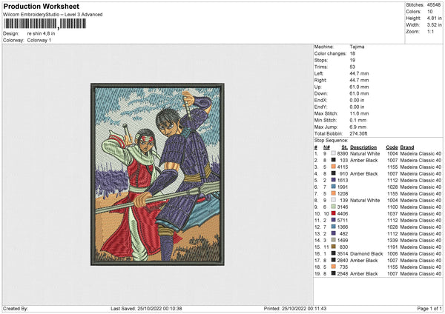Select the black swatch in stop 2 (103 stitches)

[334, 160]
